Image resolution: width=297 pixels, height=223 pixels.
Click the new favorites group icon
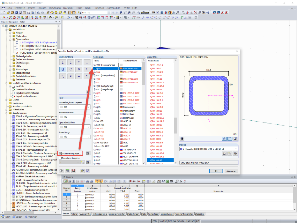82,162
